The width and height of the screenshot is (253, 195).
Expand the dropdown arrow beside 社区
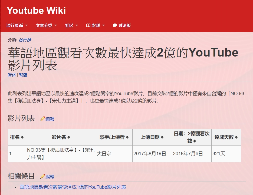[77, 25]
